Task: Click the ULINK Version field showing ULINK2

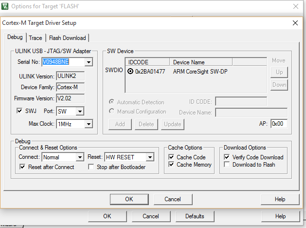Action: (x=71, y=76)
